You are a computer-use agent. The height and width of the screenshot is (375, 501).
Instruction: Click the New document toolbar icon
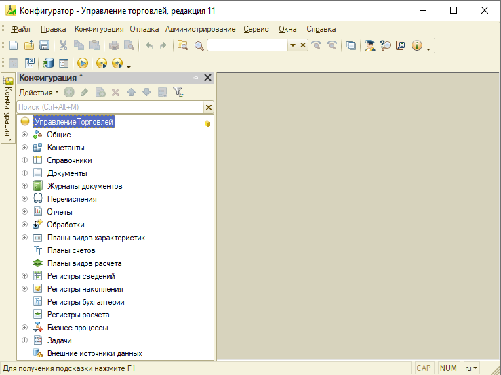pyautogui.click(x=14, y=45)
